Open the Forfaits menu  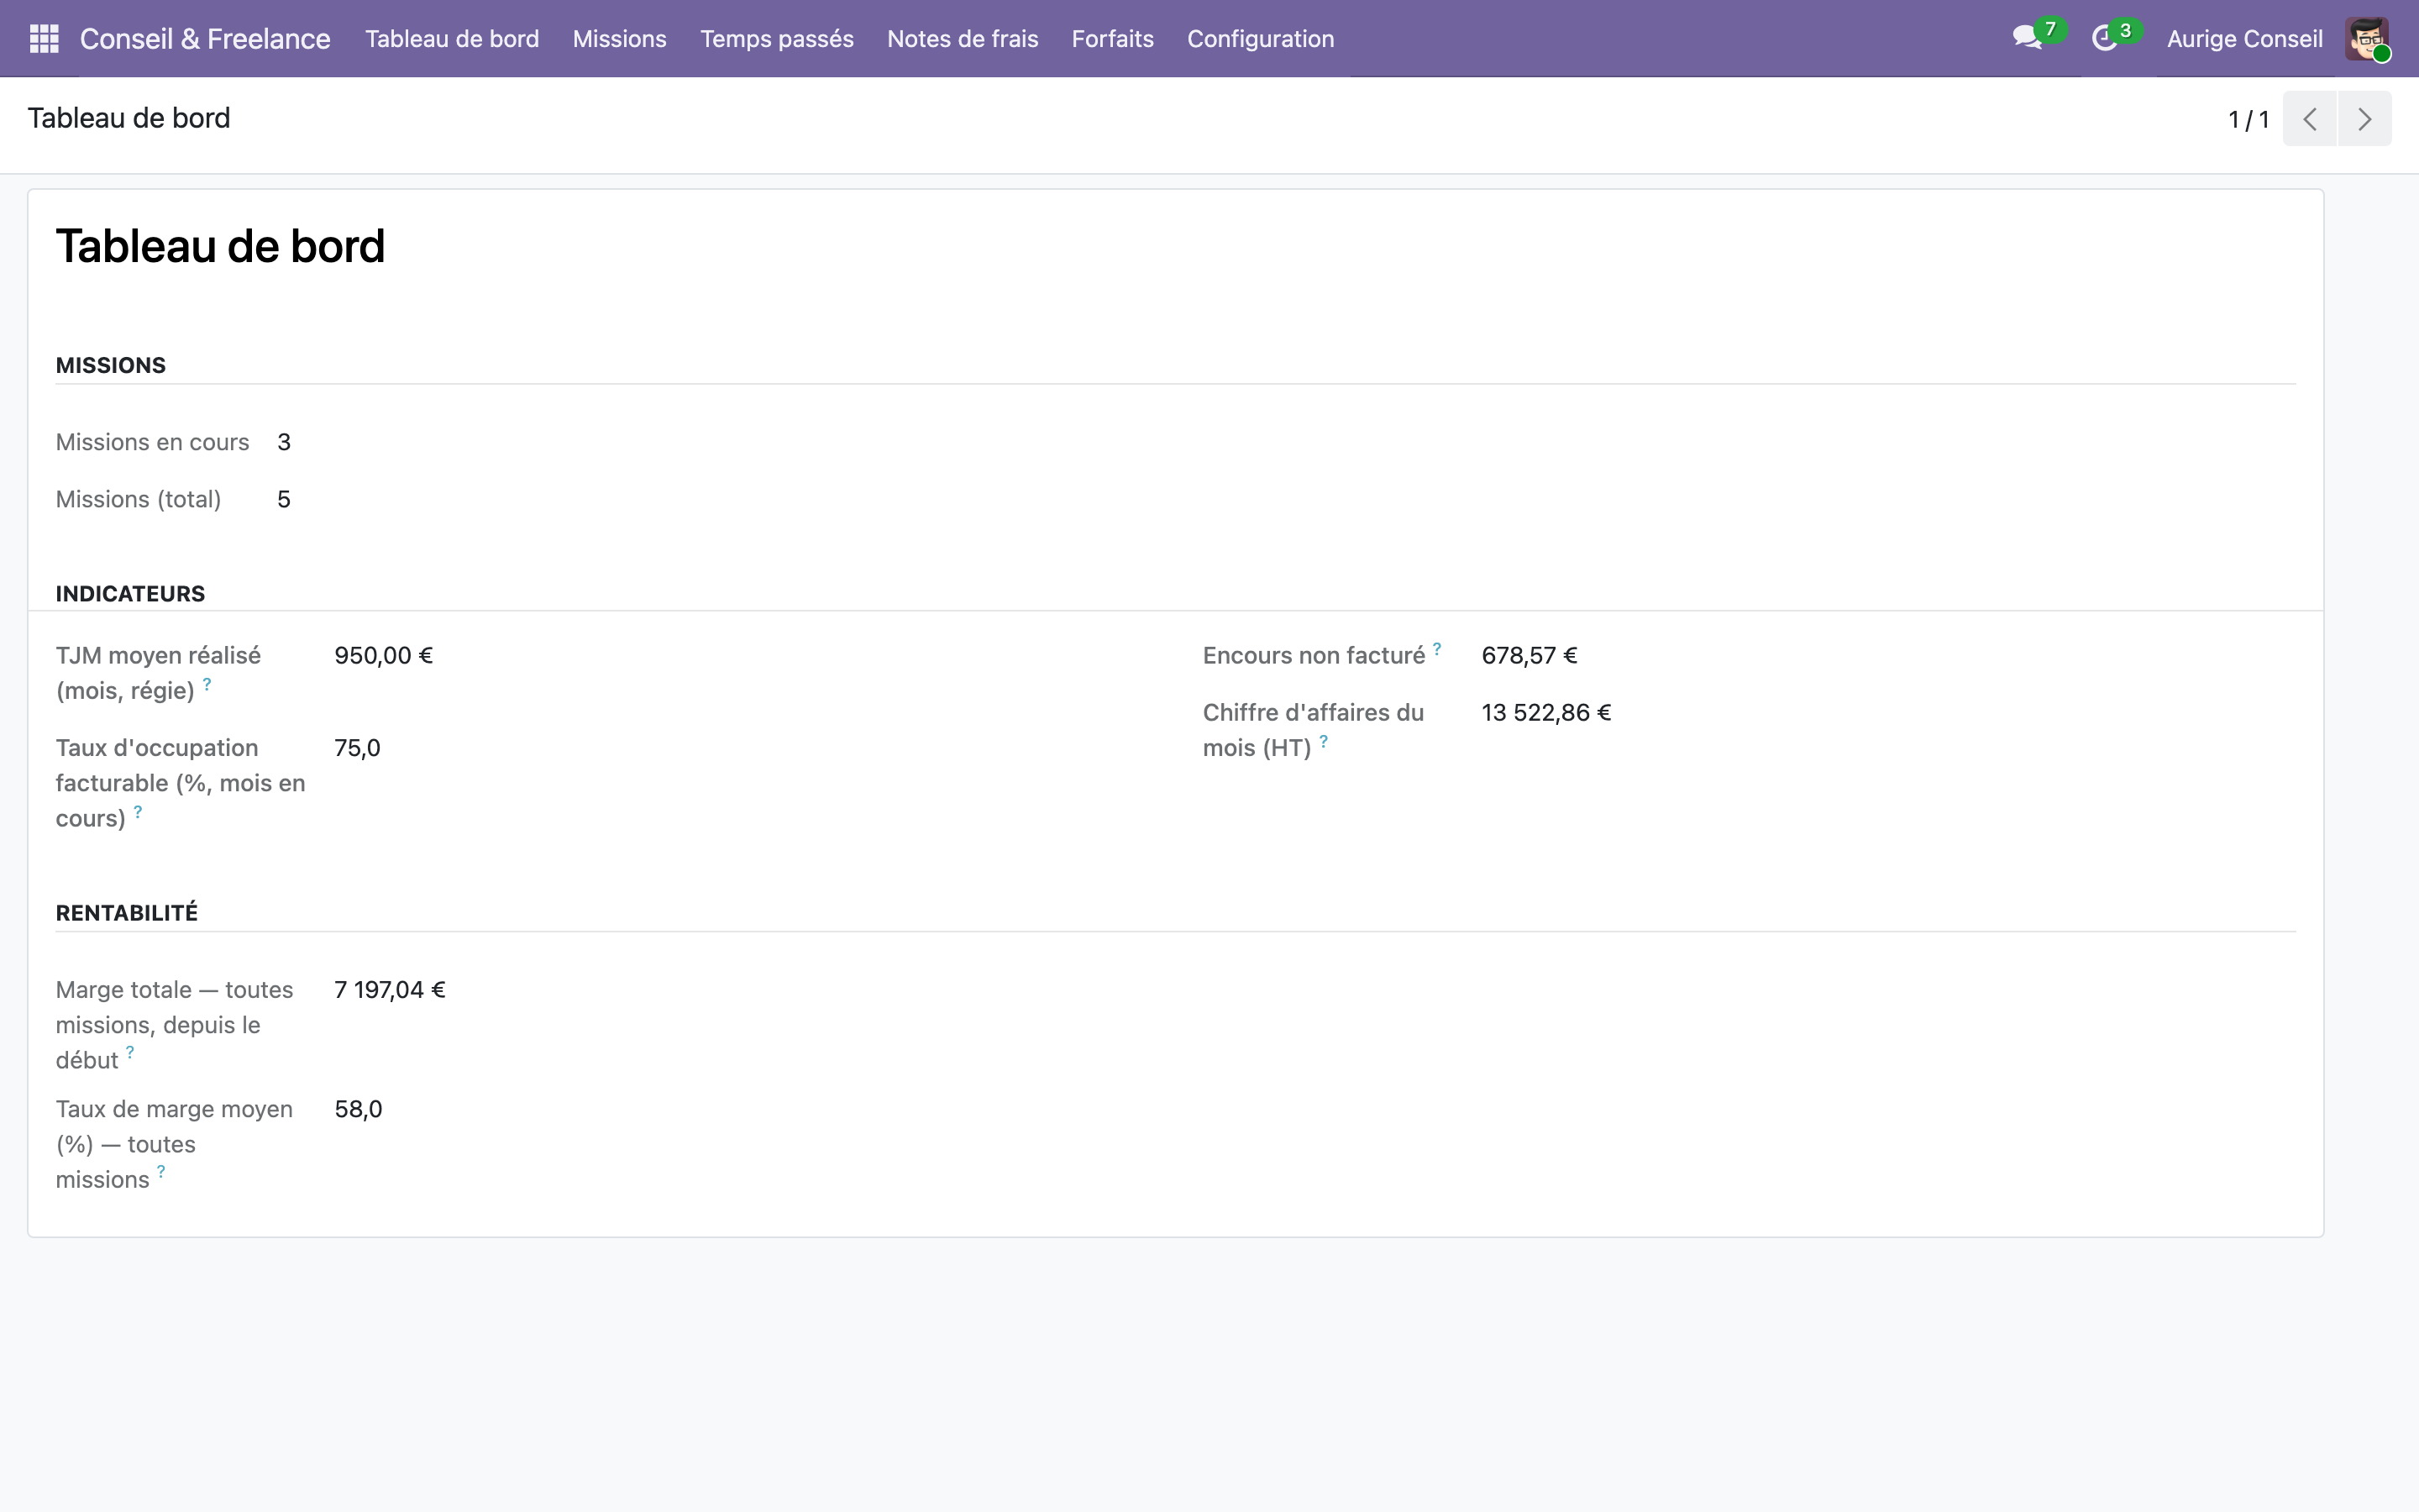[x=1111, y=38]
